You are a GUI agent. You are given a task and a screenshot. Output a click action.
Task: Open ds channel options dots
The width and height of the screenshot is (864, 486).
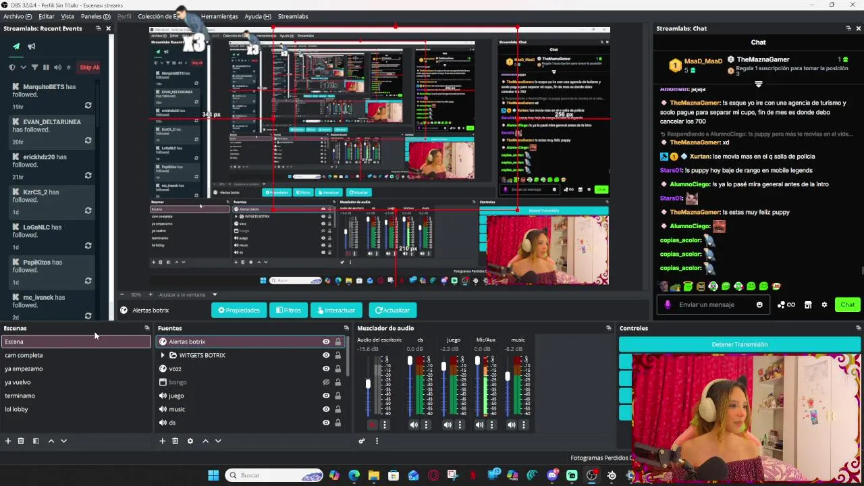(425, 425)
